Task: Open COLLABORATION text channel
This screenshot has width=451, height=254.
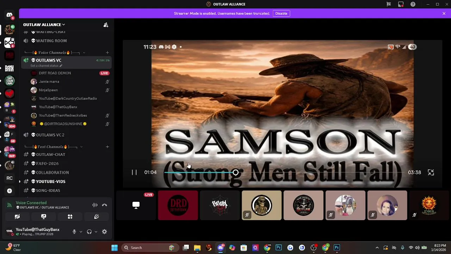Action: [x=66, y=173]
